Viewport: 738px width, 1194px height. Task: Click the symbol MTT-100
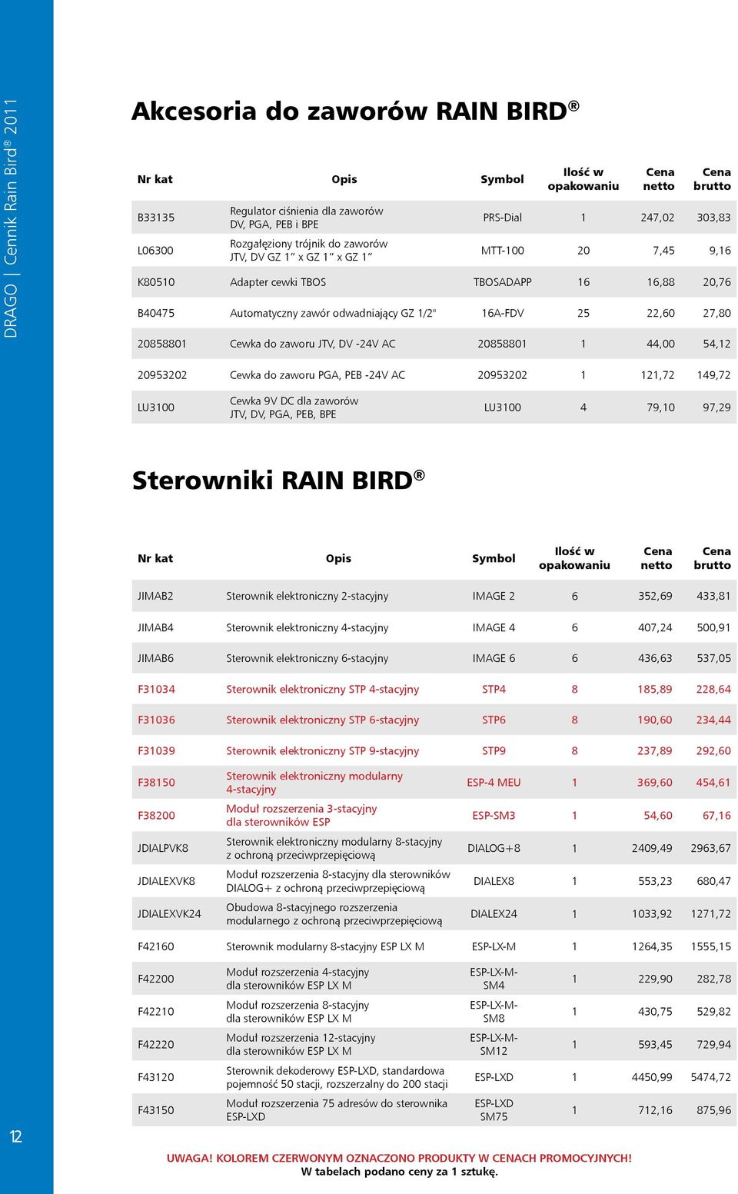tap(503, 251)
